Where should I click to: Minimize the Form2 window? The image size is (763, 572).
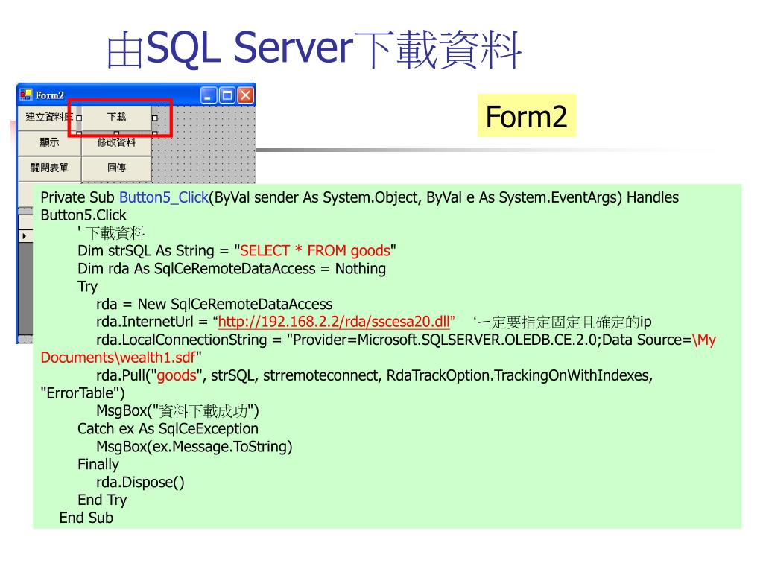209,95
